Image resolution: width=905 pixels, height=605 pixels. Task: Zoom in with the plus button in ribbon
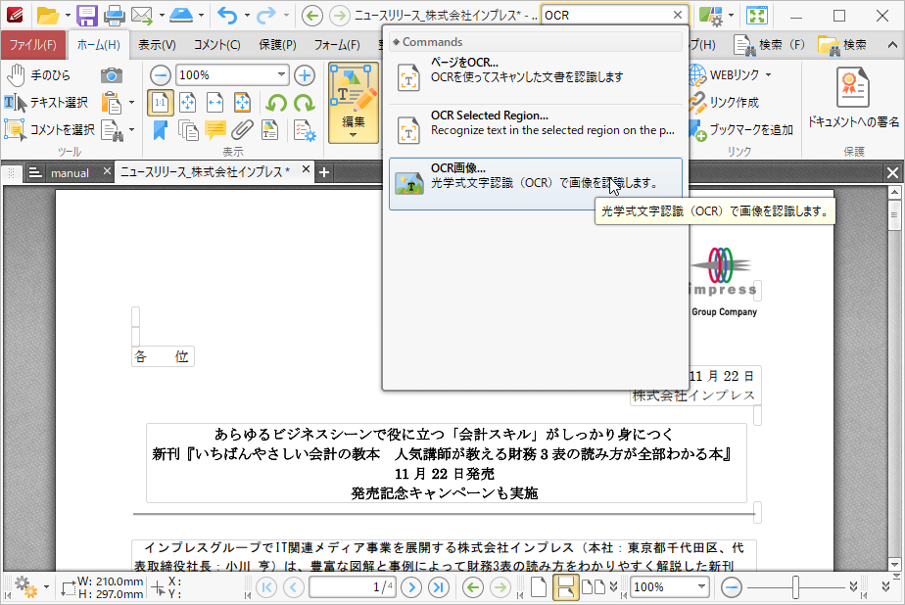coord(305,75)
